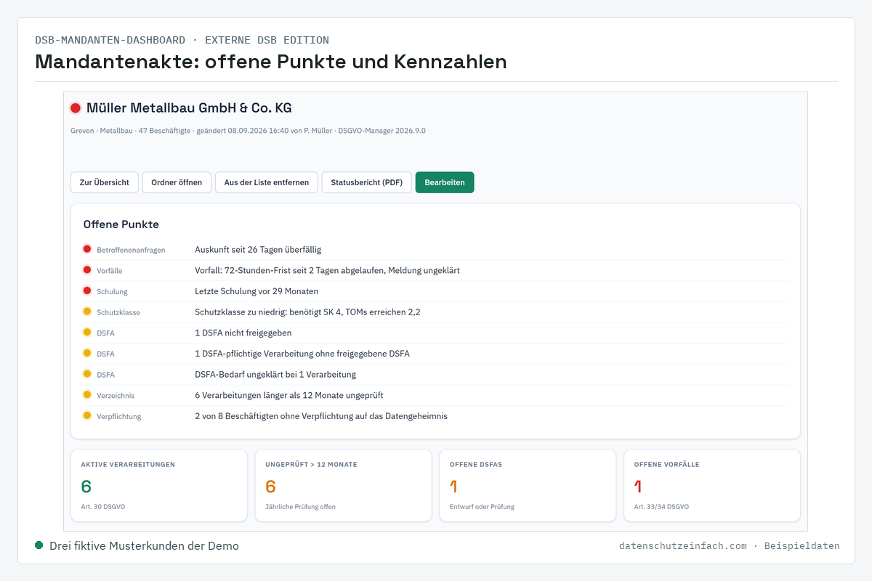872x581 pixels.
Task: Click datenschutzeinfach.com in the footer
Action: (x=683, y=545)
